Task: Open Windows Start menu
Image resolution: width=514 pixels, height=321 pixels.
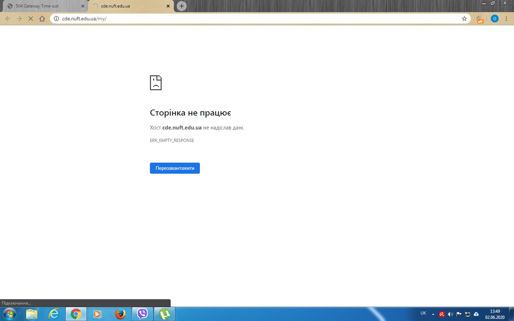Action: (10, 314)
